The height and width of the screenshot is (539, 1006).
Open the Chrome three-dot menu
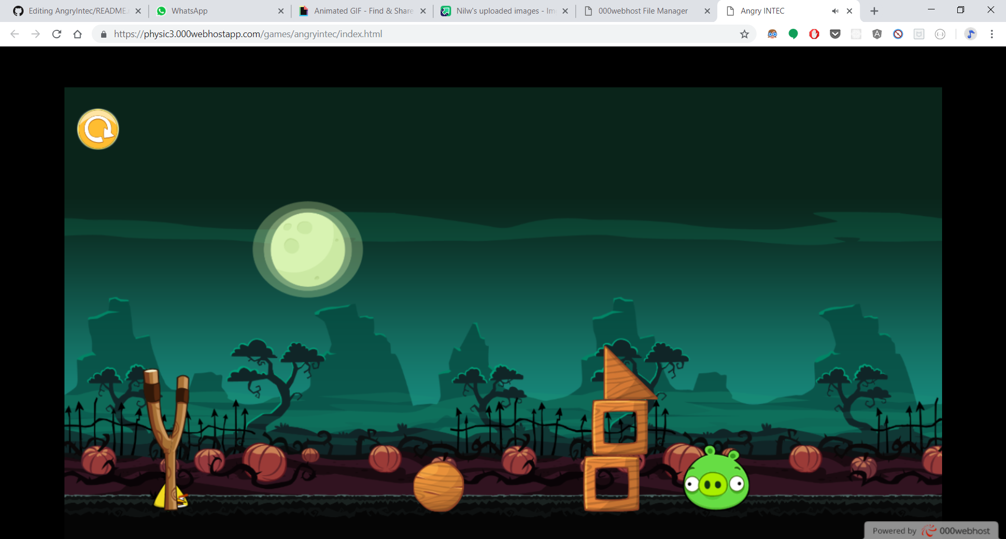(992, 34)
